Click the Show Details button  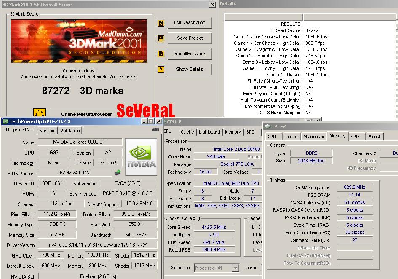tap(190, 69)
